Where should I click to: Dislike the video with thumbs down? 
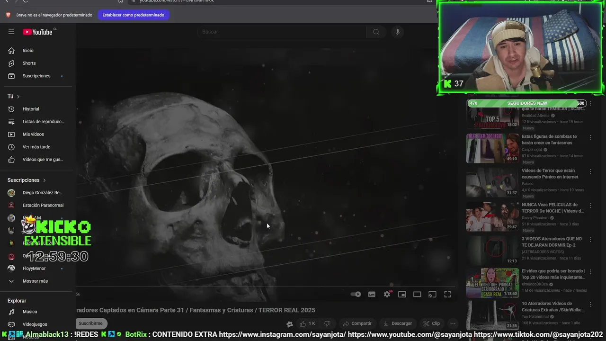(327, 323)
